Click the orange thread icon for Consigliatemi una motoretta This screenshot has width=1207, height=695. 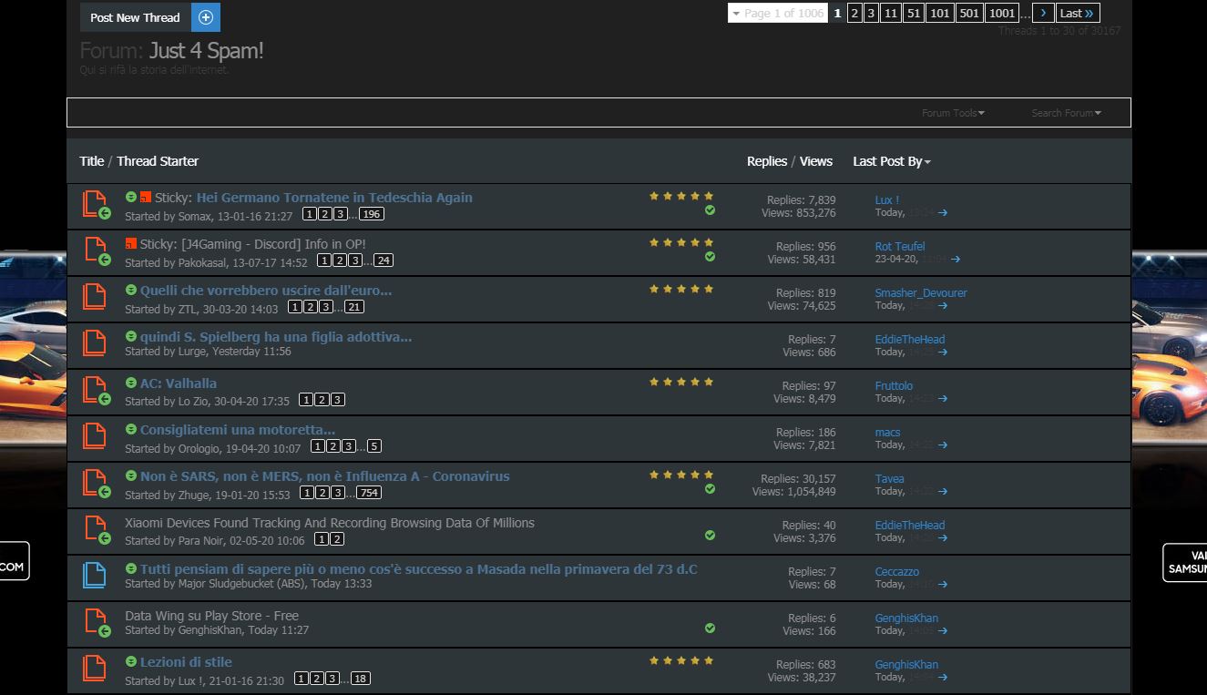[x=94, y=436]
